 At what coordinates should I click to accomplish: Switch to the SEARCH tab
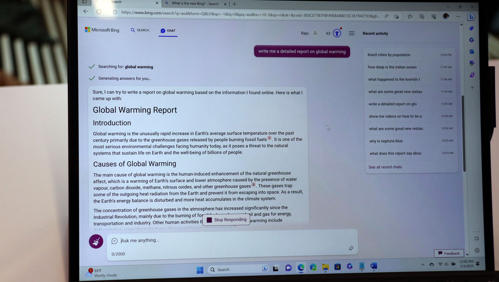140,30
